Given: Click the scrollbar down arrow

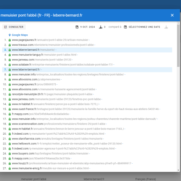Looking at the screenshot, I should point(178,170).
